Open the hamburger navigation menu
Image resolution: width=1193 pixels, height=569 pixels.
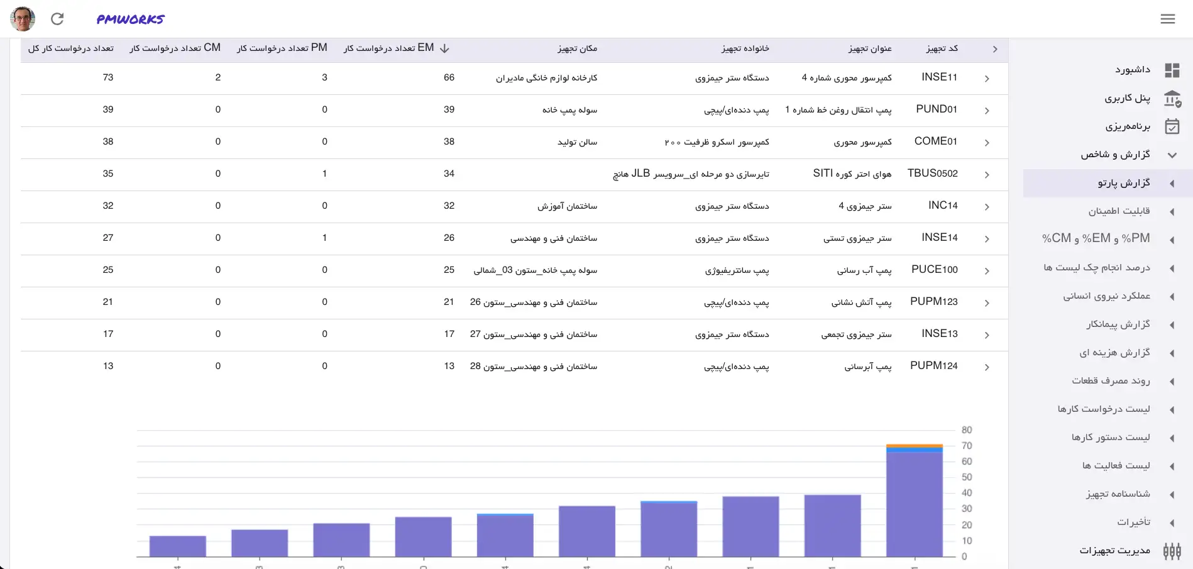point(1168,19)
